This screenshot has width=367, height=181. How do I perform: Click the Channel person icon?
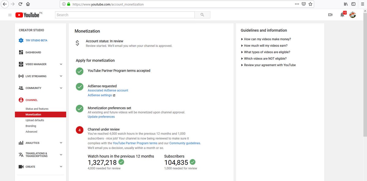click(21, 100)
